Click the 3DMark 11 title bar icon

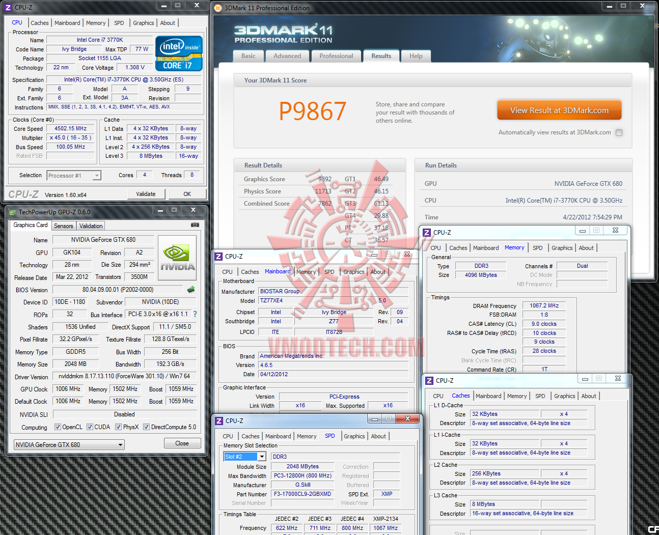pos(218,8)
